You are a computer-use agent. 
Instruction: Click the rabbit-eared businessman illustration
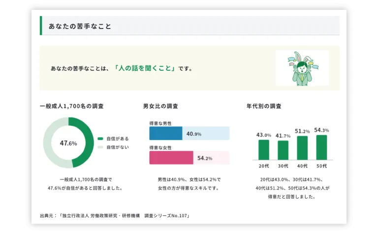pos(302,68)
